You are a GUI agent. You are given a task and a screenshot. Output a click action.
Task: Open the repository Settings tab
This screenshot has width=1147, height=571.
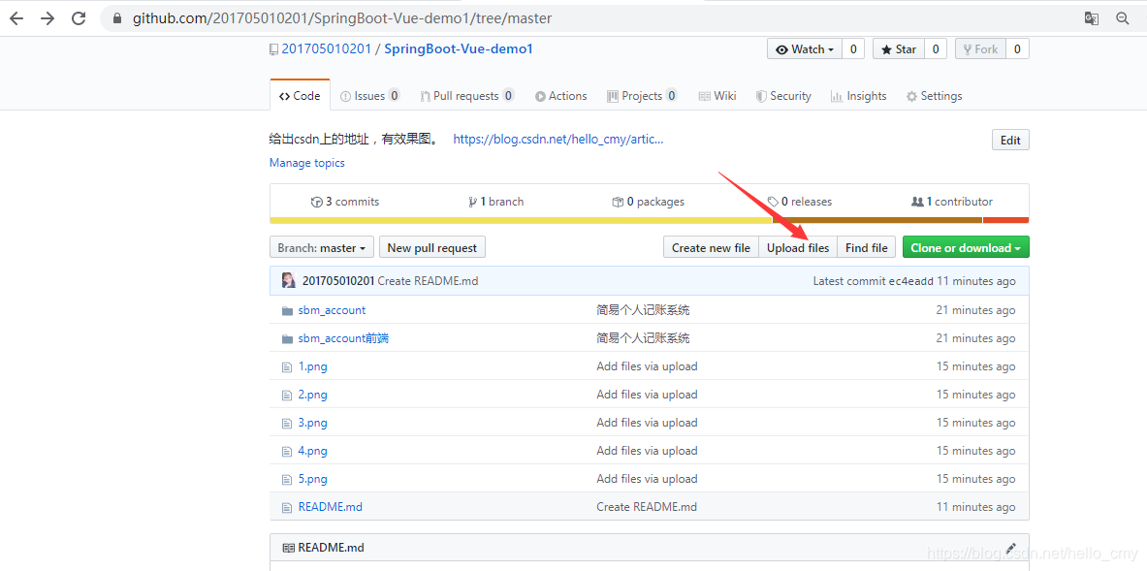point(934,96)
